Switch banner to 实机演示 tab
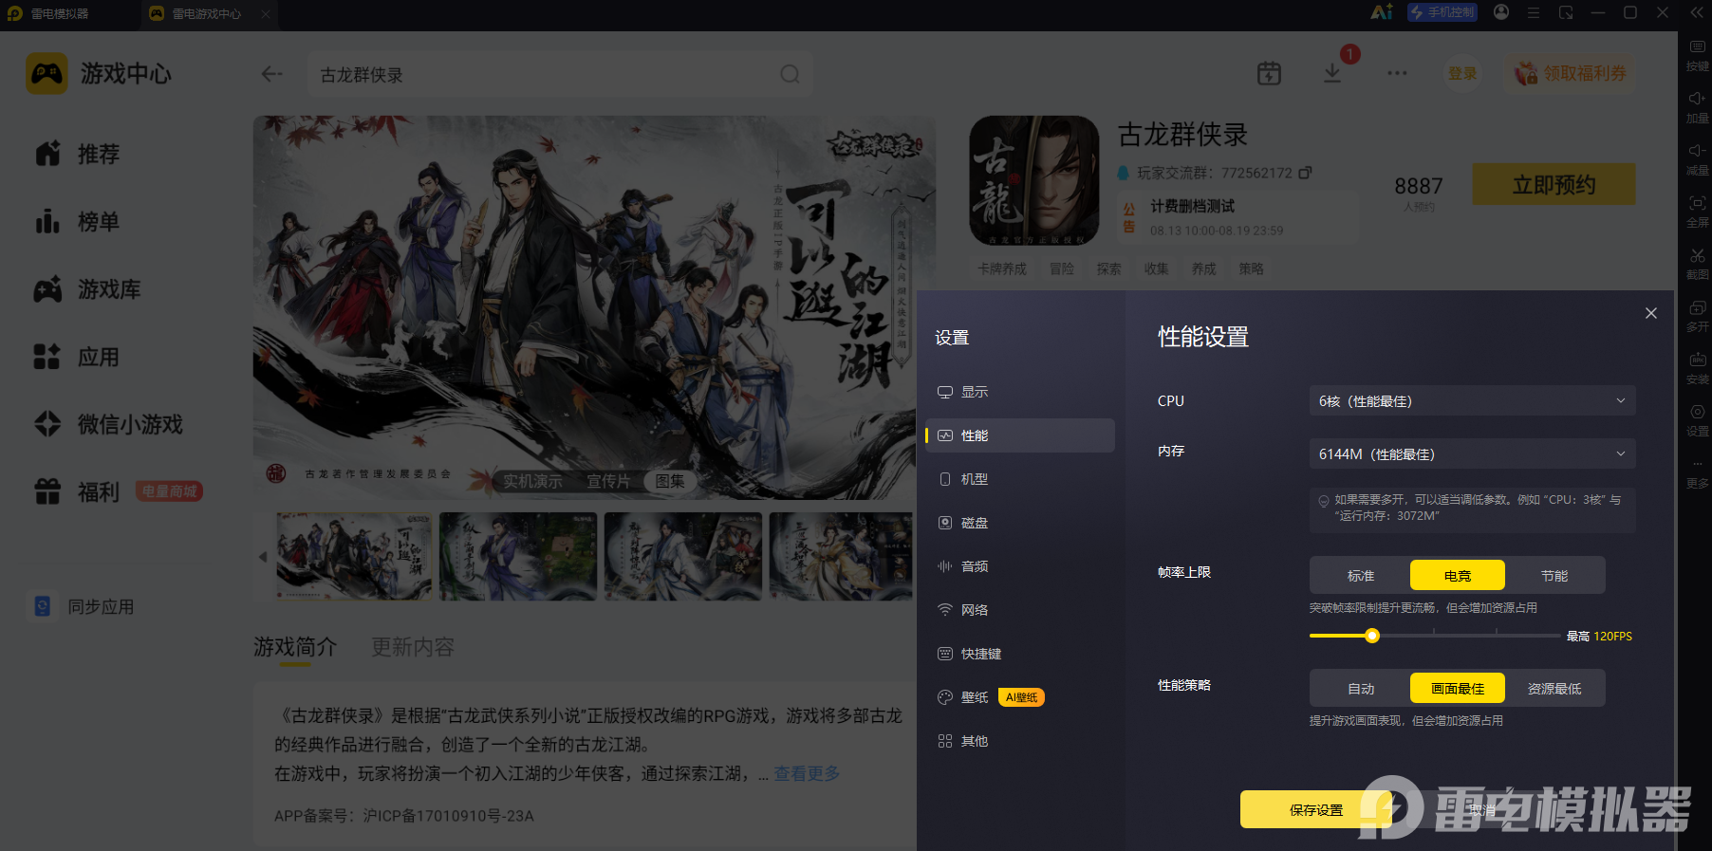Screen dimensions: 1712x851 532,481
